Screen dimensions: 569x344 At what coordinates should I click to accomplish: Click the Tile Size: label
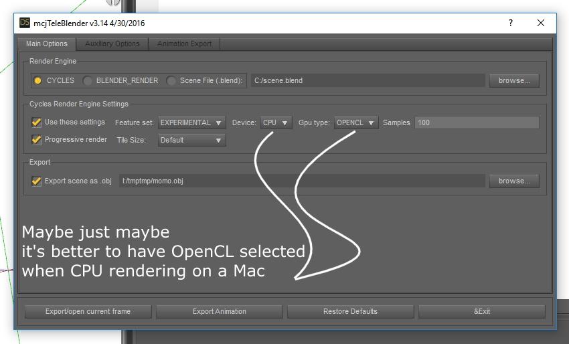point(131,140)
